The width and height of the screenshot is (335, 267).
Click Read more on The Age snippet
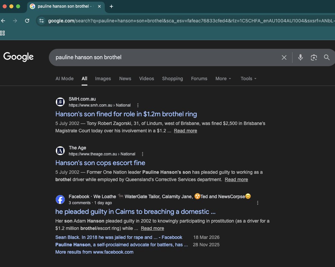[236, 179]
